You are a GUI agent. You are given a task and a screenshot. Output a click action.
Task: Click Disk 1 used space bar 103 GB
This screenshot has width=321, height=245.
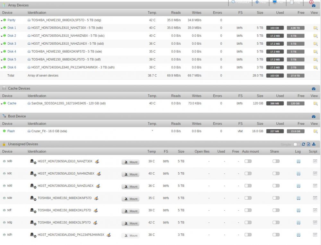(275, 28)
